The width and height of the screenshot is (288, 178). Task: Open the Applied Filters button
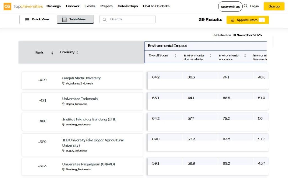[247, 20]
